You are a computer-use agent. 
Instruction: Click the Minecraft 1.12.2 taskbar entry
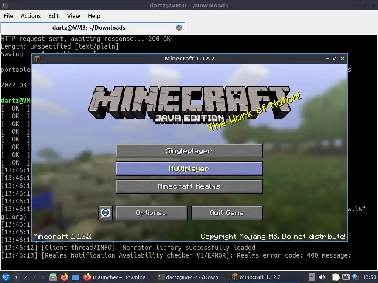[266, 277]
